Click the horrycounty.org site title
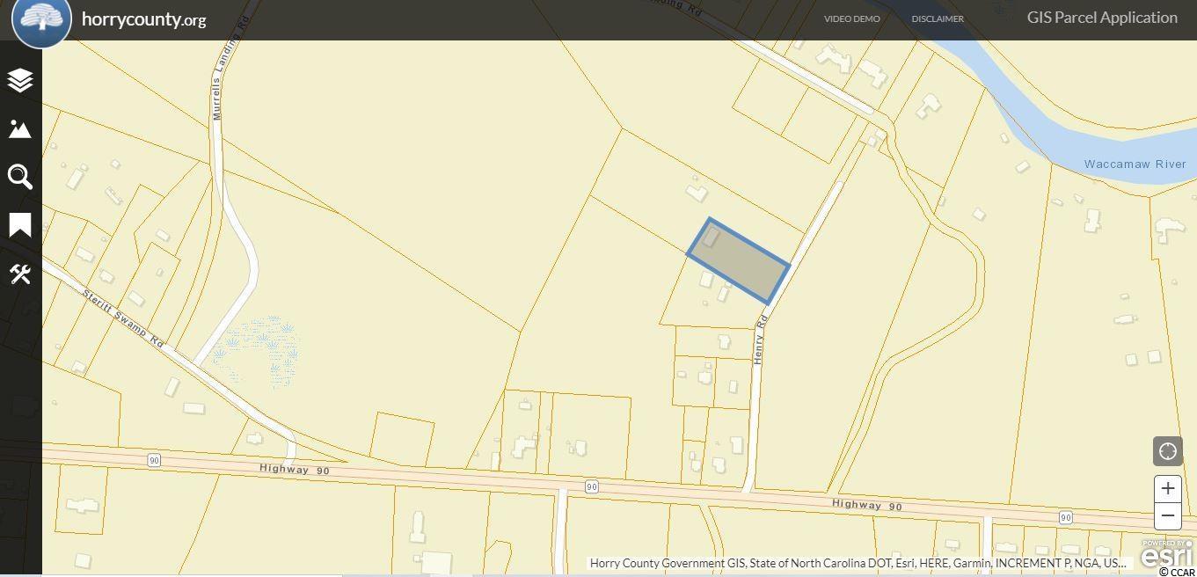 tap(143, 19)
